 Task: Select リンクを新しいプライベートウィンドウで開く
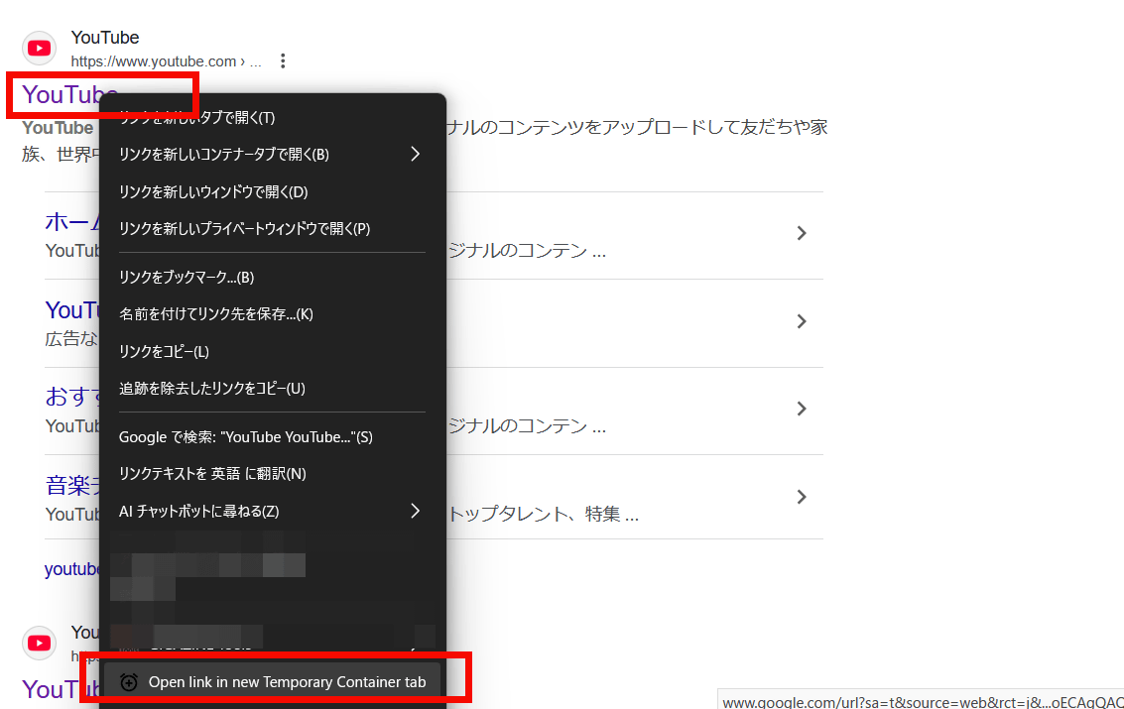(x=244, y=228)
